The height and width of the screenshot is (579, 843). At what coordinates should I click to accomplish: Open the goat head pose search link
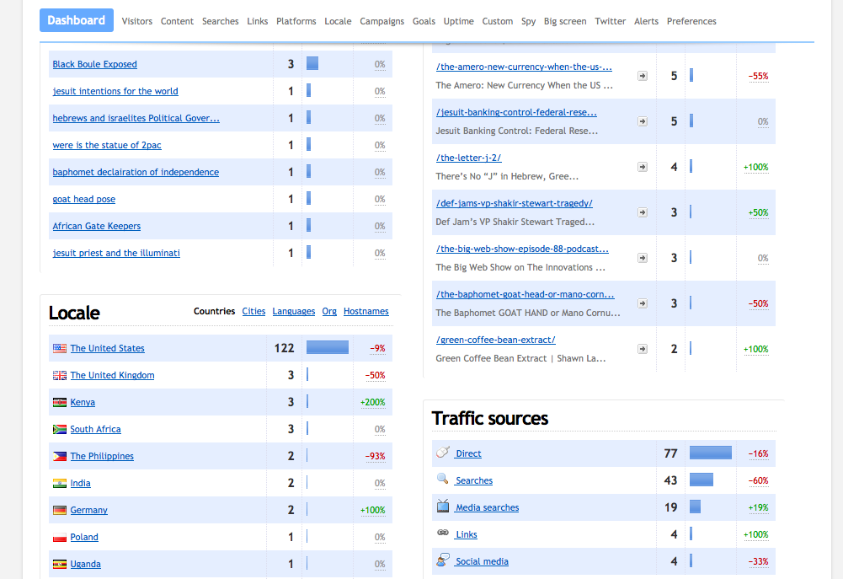coord(83,199)
